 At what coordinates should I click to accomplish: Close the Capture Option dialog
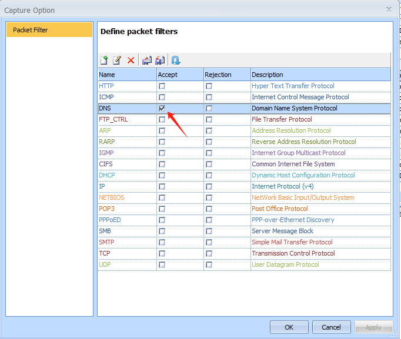(389, 9)
